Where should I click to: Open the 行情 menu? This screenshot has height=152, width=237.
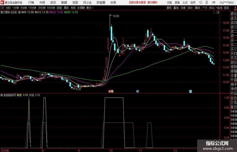[x=31, y=2]
